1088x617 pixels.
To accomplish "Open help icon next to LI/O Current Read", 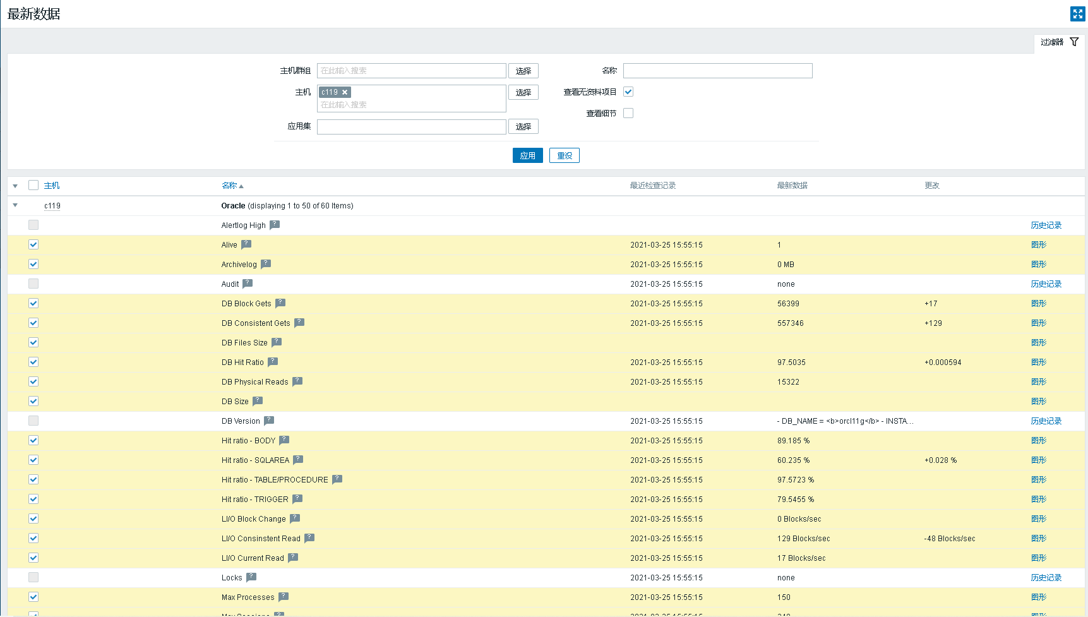I will click(x=293, y=558).
